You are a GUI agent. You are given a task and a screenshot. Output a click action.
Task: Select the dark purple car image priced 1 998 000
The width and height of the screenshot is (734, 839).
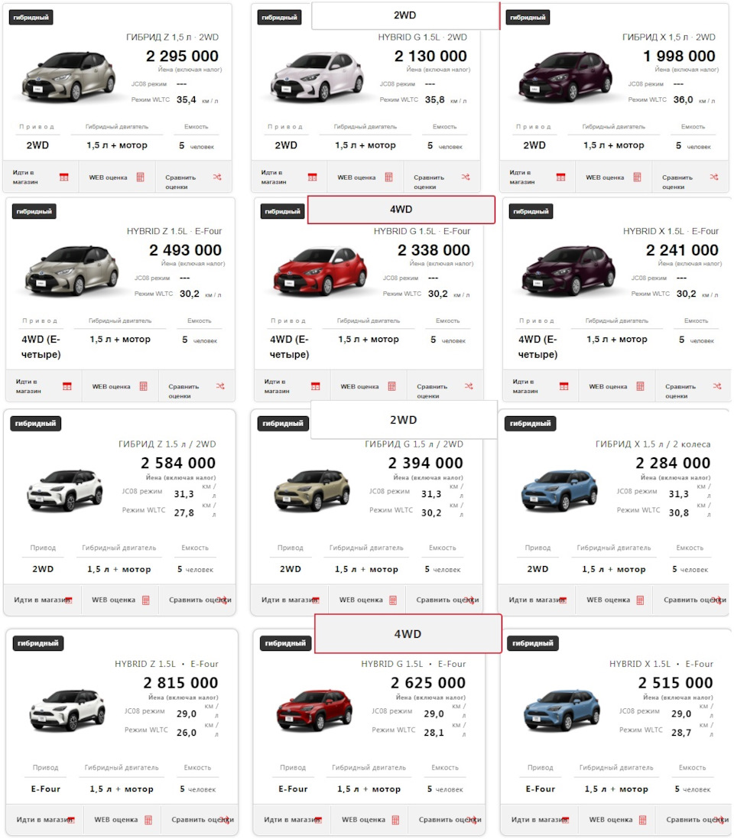(x=566, y=76)
